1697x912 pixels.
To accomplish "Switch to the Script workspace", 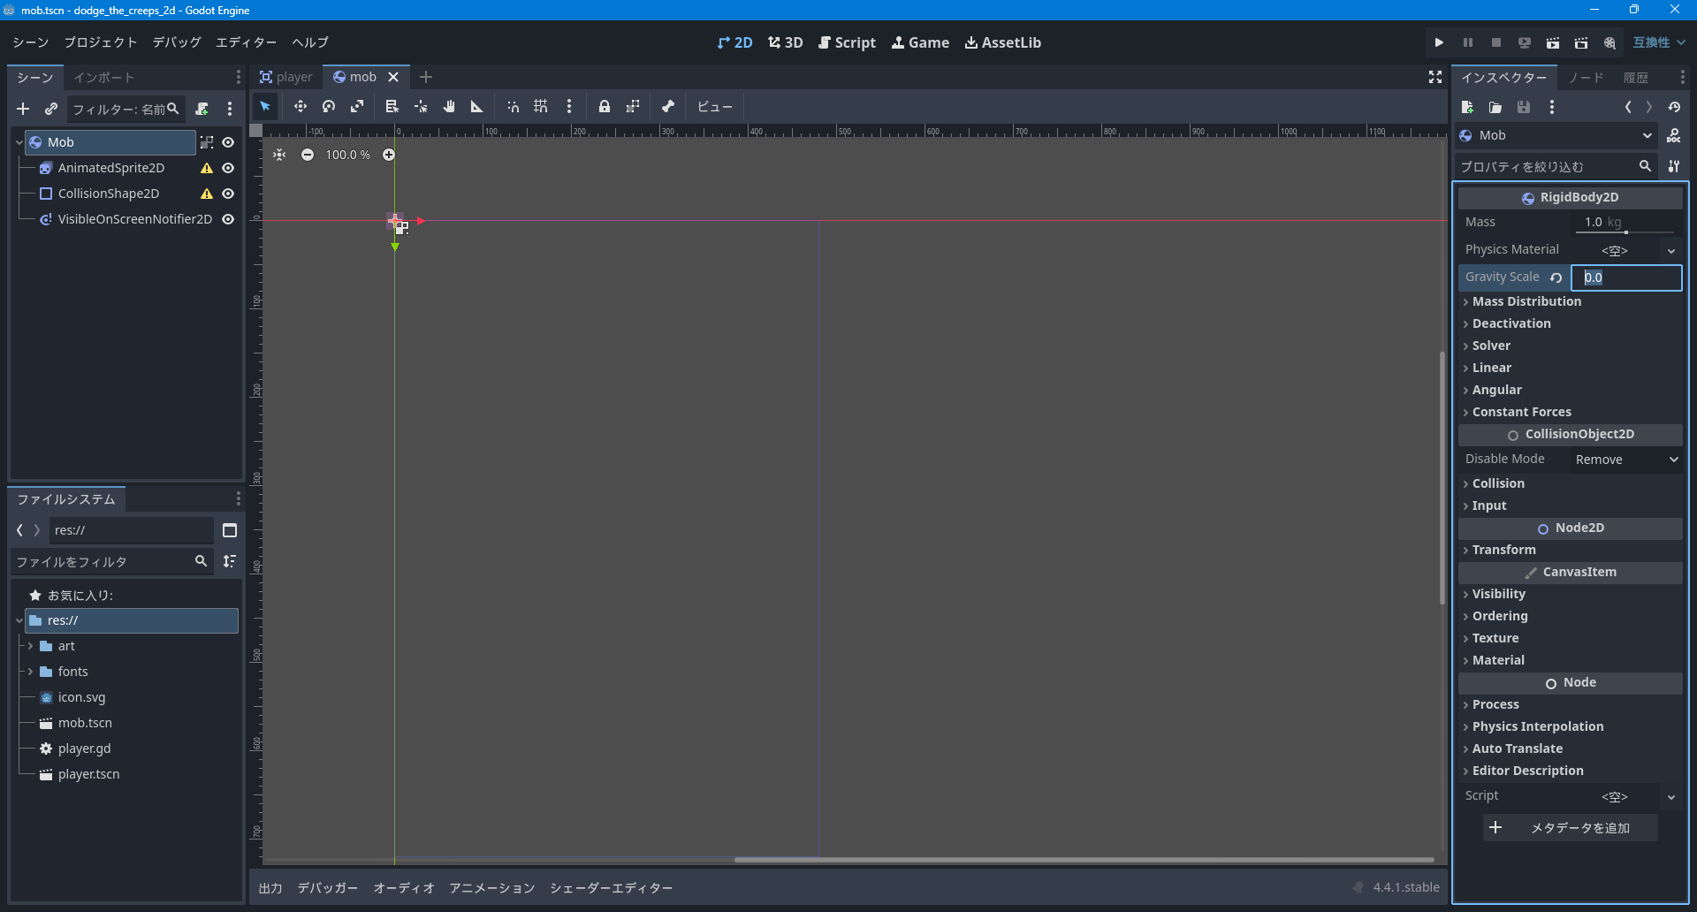I will click(847, 42).
